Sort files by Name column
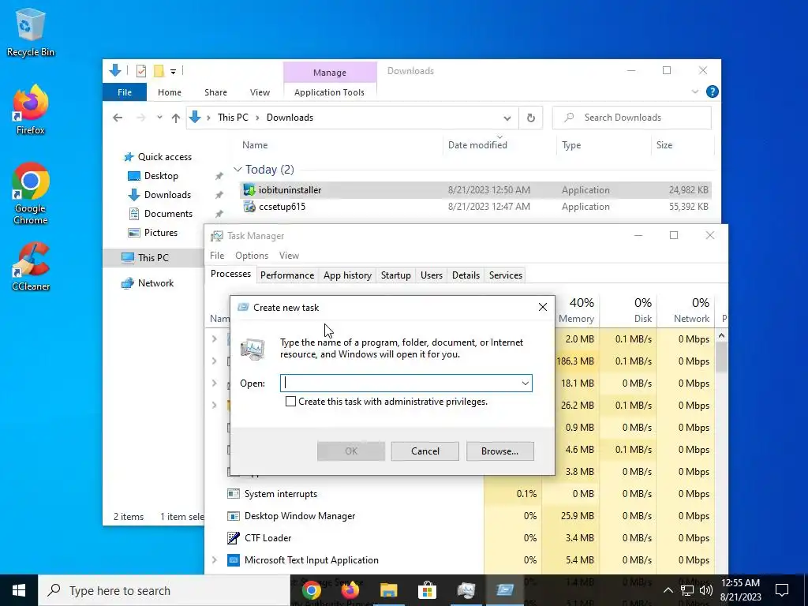The height and width of the screenshot is (606, 808). tap(255, 145)
